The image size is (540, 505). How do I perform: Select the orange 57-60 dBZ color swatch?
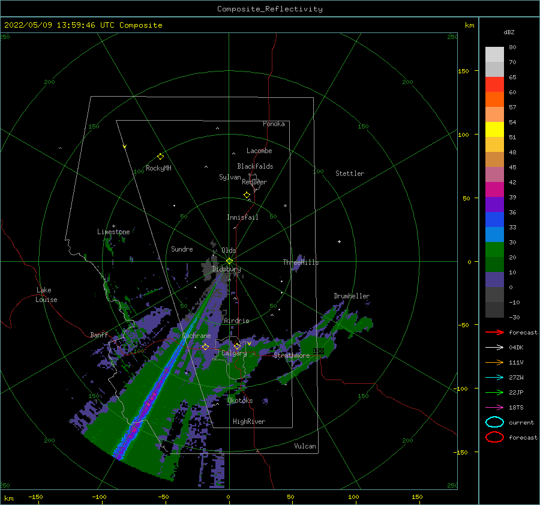(494, 99)
